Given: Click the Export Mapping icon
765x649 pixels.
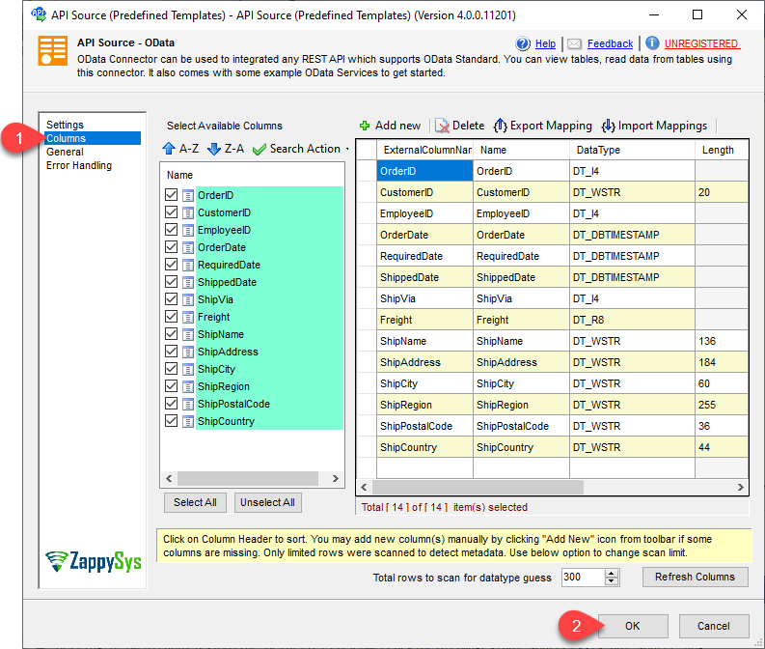Looking at the screenshot, I should tap(500, 126).
